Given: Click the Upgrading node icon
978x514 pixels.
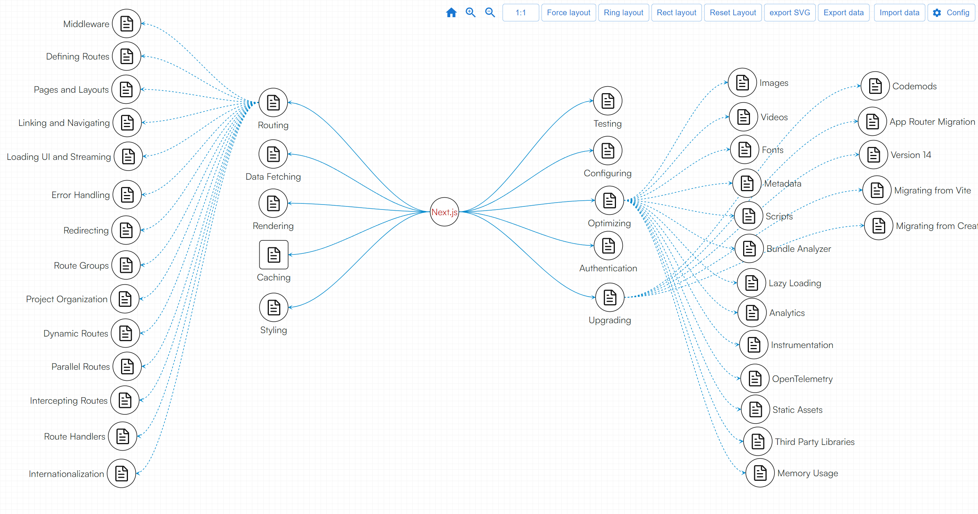Looking at the screenshot, I should (609, 297).
